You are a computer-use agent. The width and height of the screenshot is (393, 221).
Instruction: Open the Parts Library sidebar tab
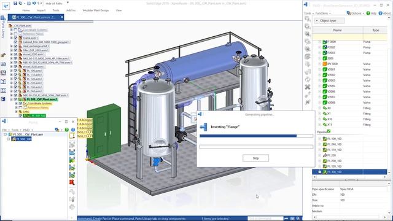click(x=3, y=27)
